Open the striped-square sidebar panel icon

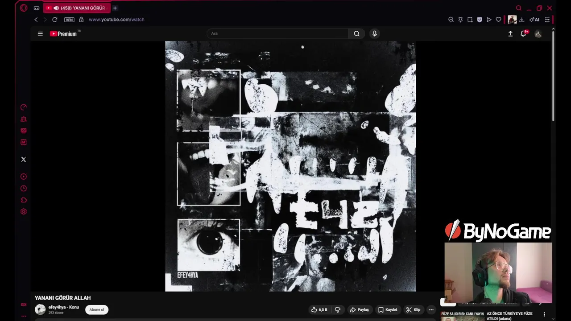[x=24, y=131]
